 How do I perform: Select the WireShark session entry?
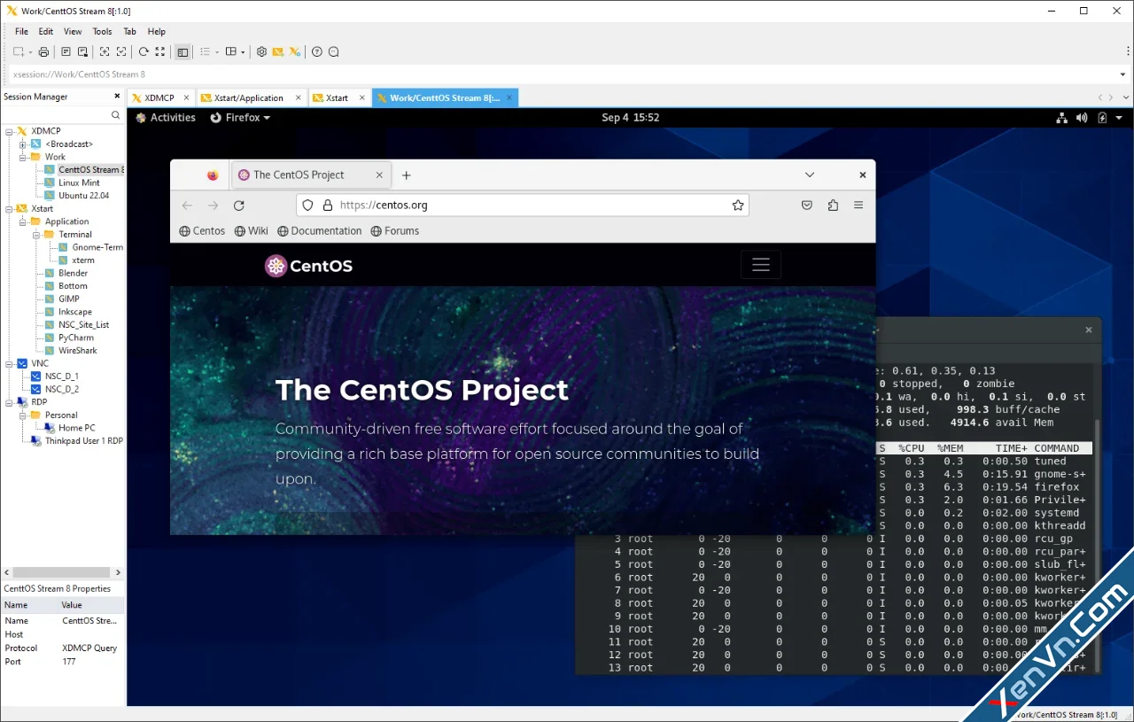pyautogui.click(x=78, y=350)
